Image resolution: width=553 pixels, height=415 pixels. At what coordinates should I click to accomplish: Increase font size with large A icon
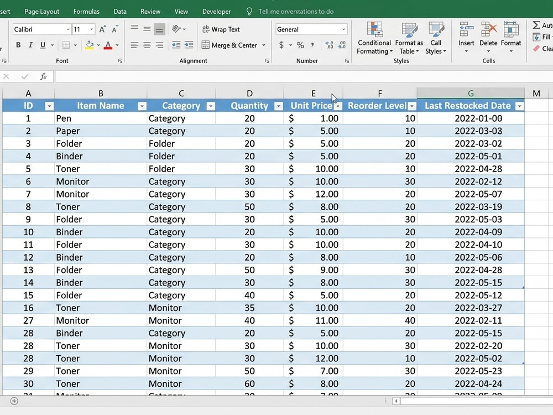tap(102, 29)
